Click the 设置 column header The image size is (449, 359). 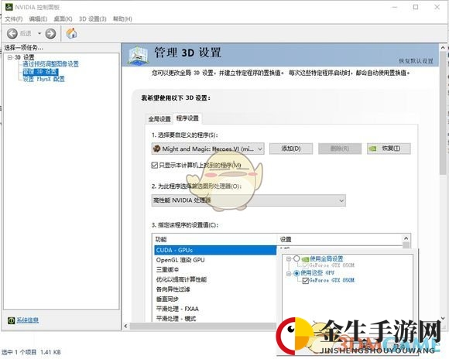coord(340,239)
